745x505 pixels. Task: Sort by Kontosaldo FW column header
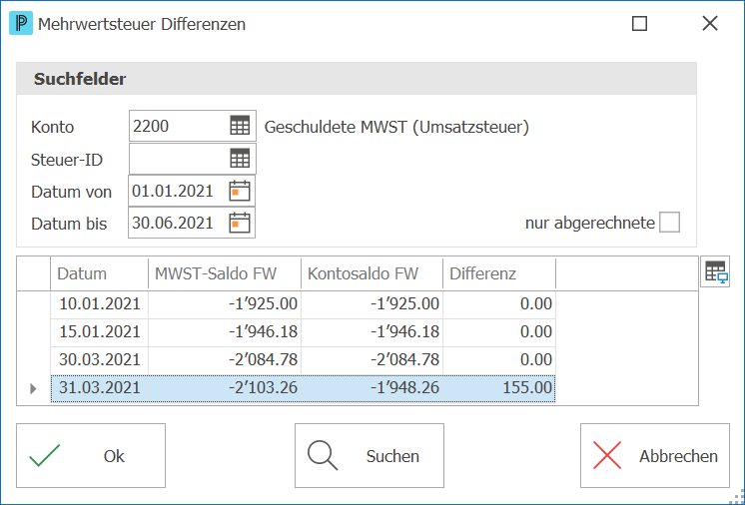(372, 273)
